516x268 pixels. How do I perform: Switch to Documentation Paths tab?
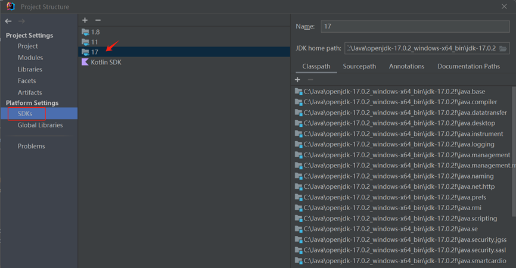point(468,67)
